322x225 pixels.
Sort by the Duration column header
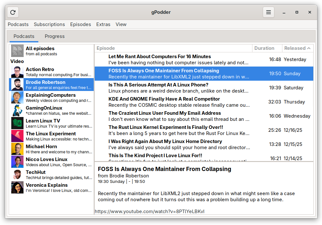coord(267,48)
